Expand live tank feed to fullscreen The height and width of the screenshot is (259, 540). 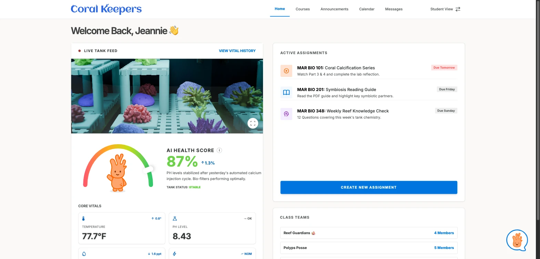click(253, 123)
